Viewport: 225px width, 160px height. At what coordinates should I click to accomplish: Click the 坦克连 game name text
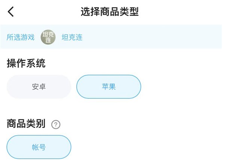(72, 37)
